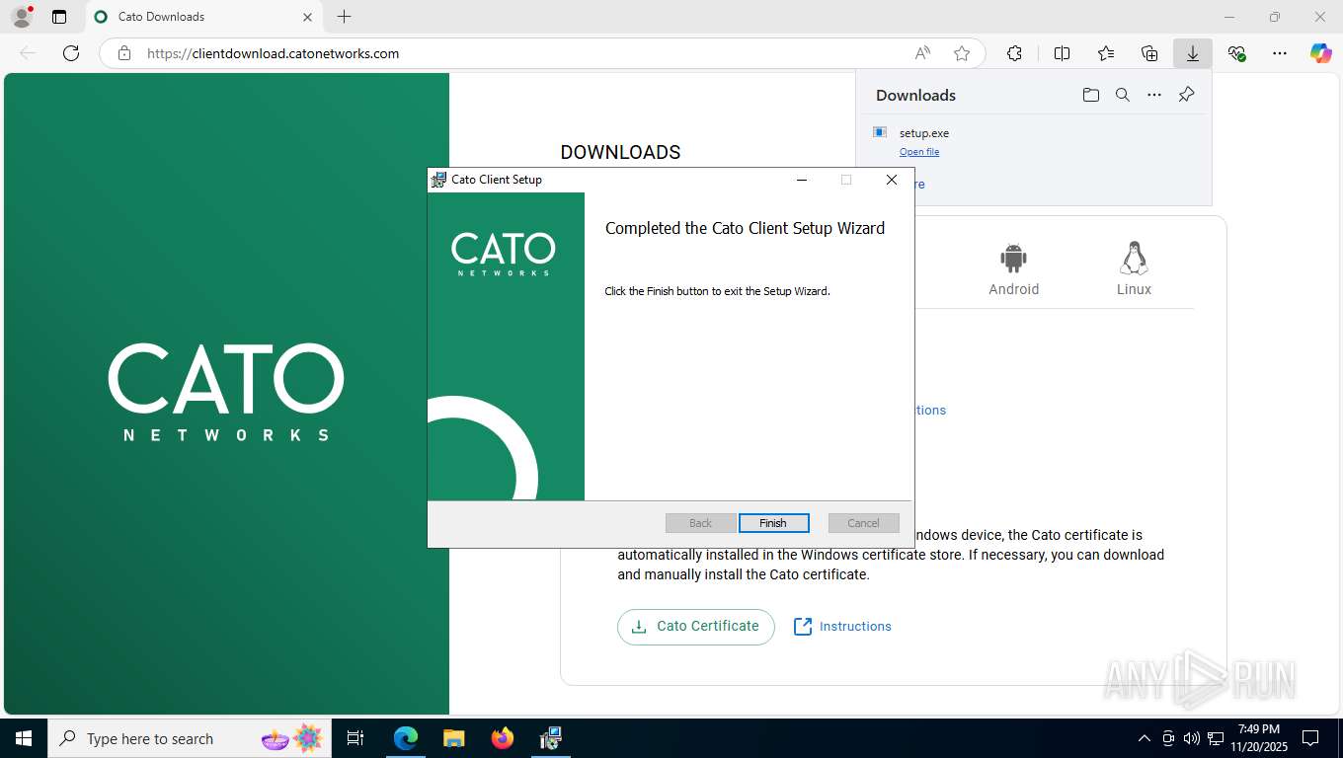This screenshot has width=1343, height=758.
Task: Search downloads using magnifier icon
Action: [x=1122, y=95]
